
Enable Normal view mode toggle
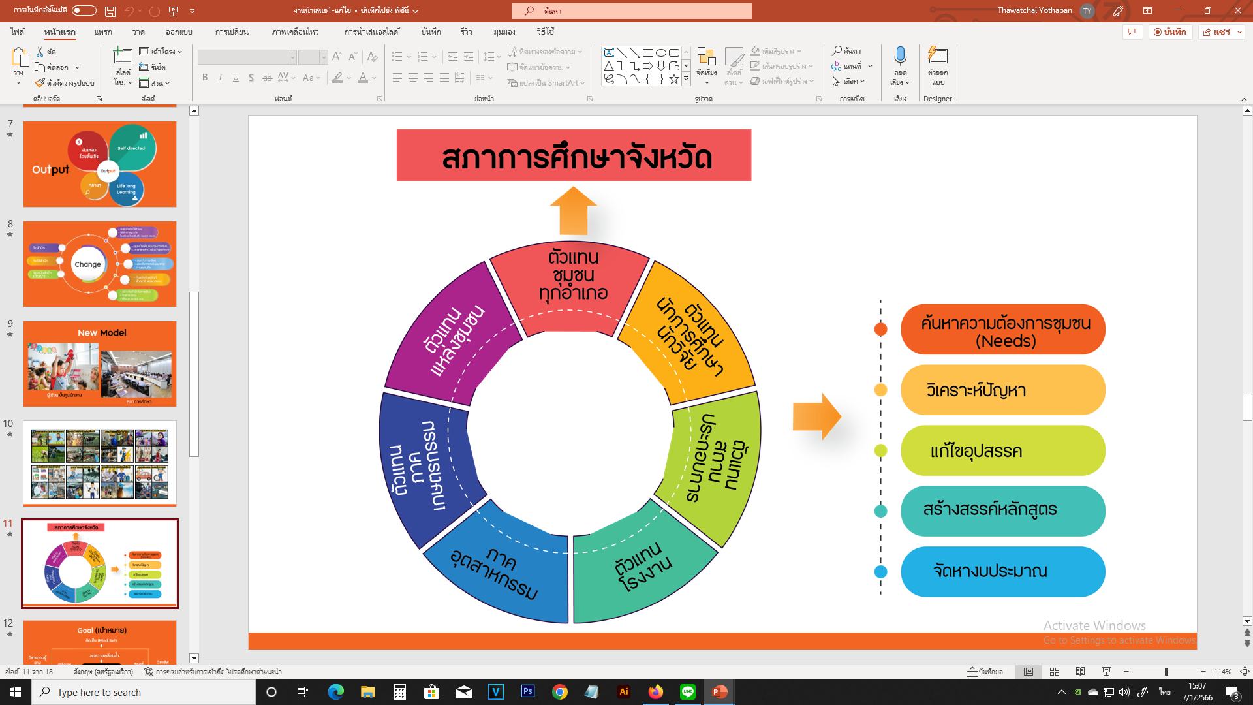click(1029, 672)
